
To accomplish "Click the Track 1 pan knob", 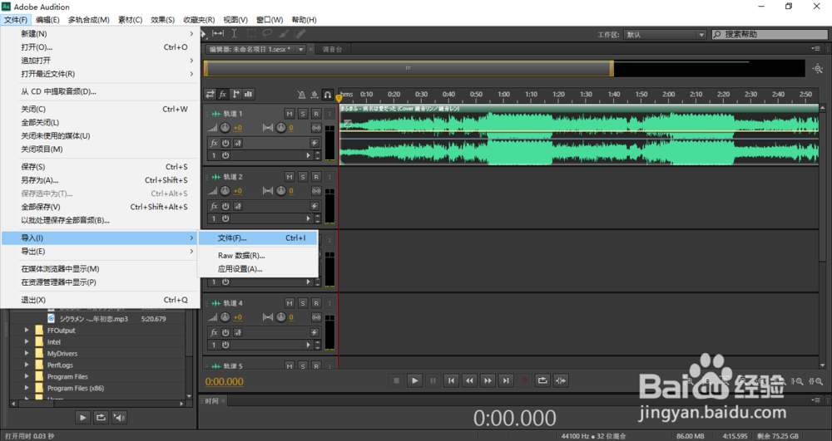I will 280,128.
